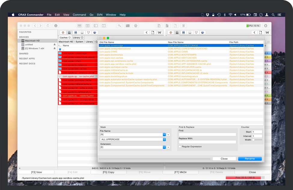Expand the Extension mask combo box
Screen dimensions: 293x190
[x=164, y=147]
